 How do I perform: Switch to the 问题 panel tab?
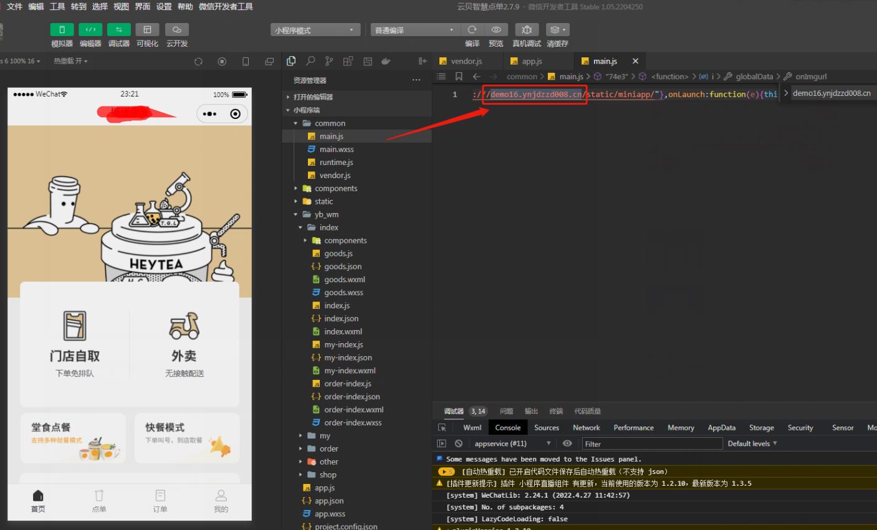tap(507, 411)
